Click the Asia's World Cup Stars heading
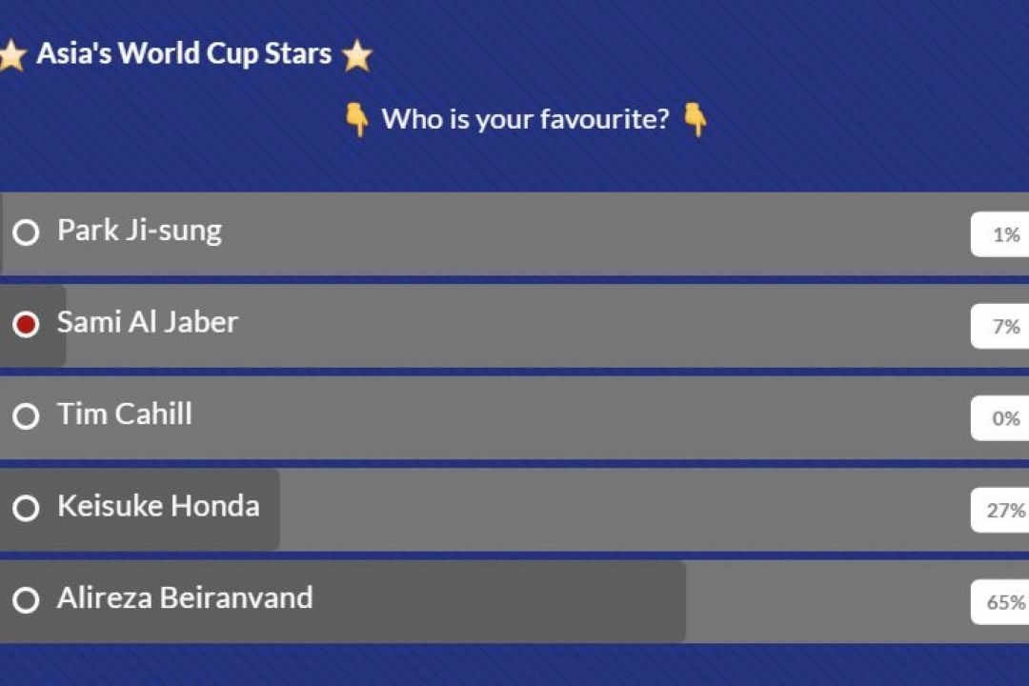Viewport: 1029px width, 686px height. (x=185, y=53)
